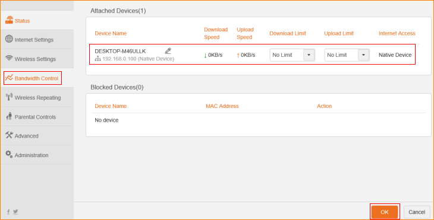Image resolution: width=434 pixels, height=220 pixels.
Task: Open the Wireless Repeating menu item
Action: point(37,97)
